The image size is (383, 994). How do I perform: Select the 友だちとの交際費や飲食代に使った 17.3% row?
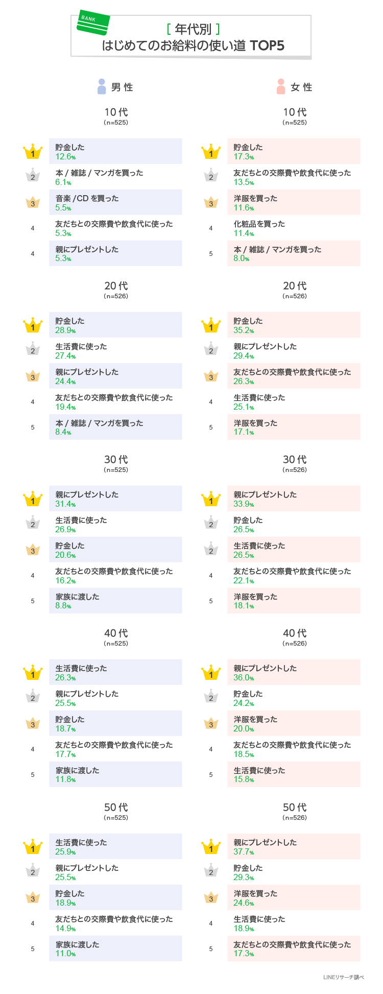(294, 949)
